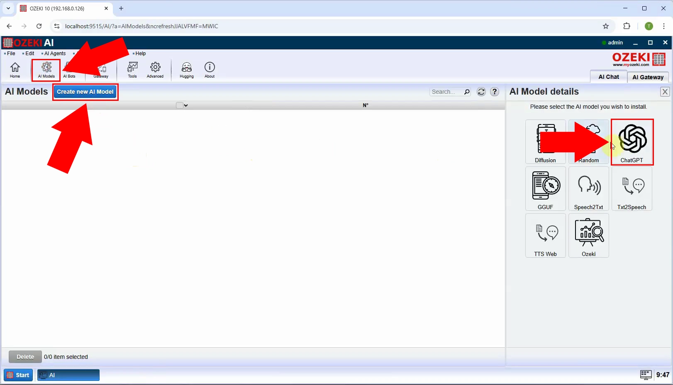Click the Ozeki logo at top right

(639, 59)
